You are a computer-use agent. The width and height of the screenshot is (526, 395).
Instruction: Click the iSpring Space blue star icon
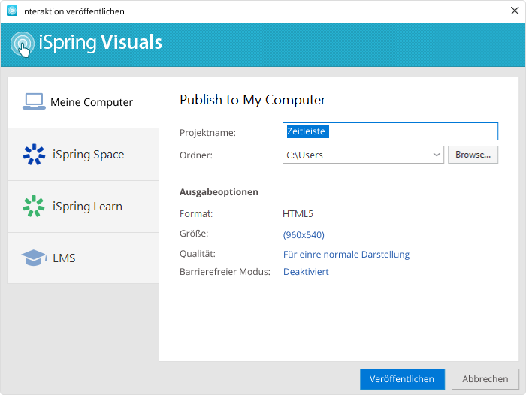pos(34,154)
